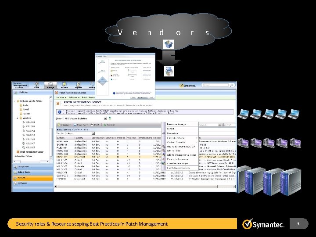Select the MS12-007 policy in tree
This screenshot has width=316, height=237.
tap(29, 143)
